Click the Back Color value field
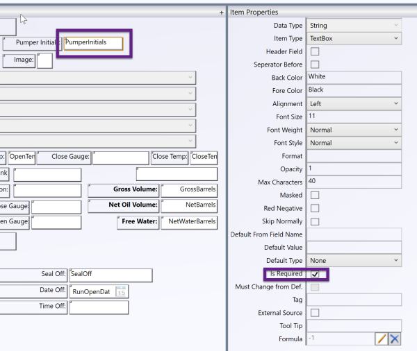The height and width of the screenshot is (351, 417). 354,77
